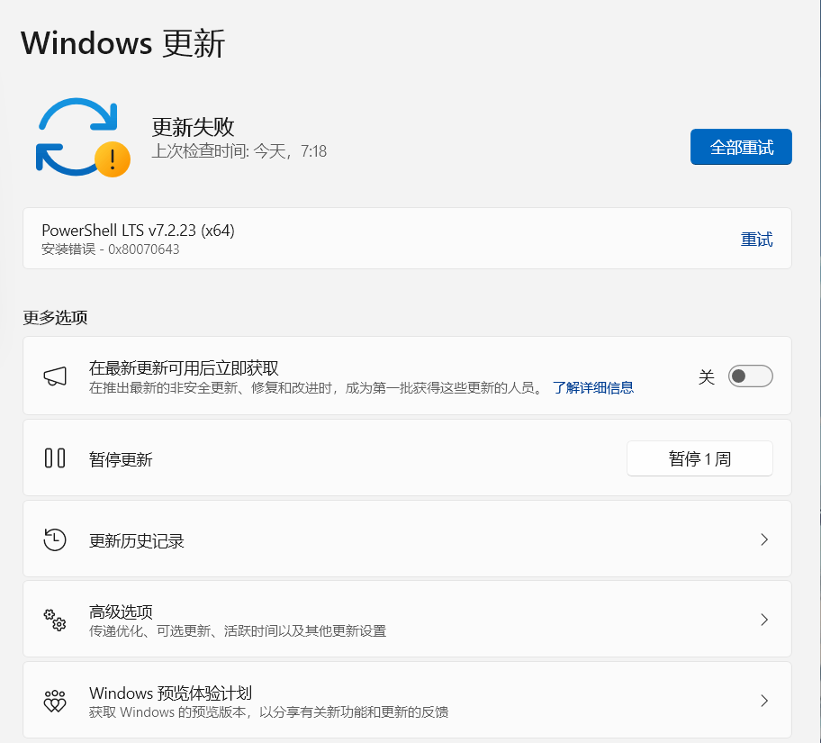Click 暂停 1 周 button
821x743 pixels.
coord(699,458)
